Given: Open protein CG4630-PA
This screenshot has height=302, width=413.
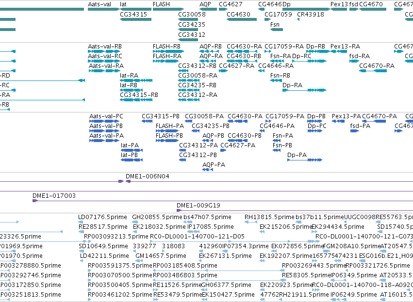Looking at the screenshot, I should [x=245, y=116].
